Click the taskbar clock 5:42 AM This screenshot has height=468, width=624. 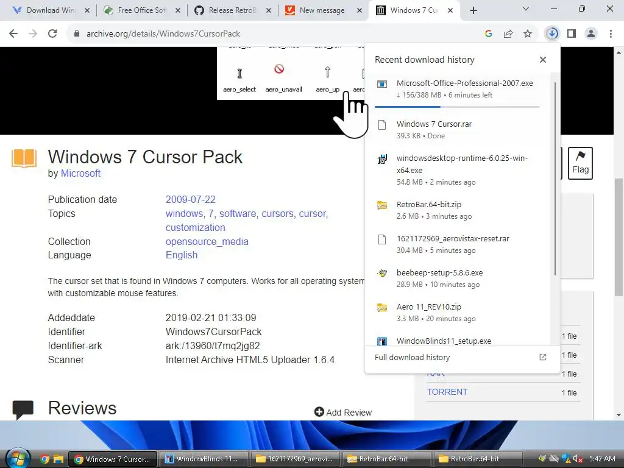[x=602, y=458]
